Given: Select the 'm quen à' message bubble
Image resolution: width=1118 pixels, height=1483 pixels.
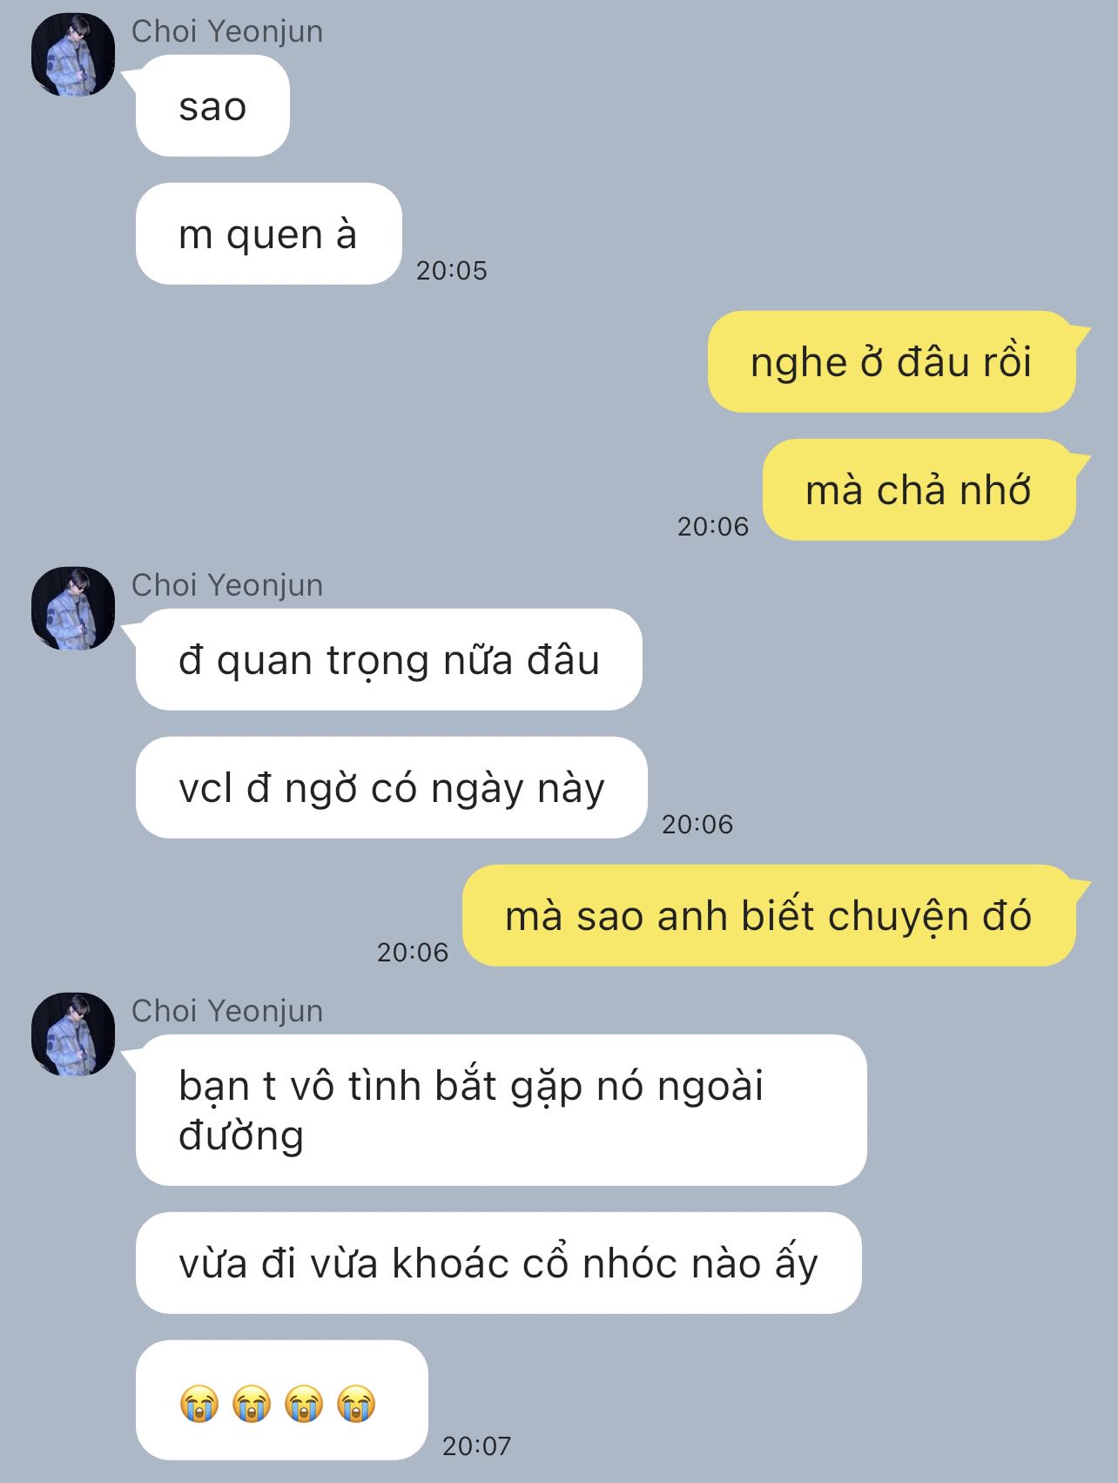Looking at the screenshot, I should tap(268, 234).
